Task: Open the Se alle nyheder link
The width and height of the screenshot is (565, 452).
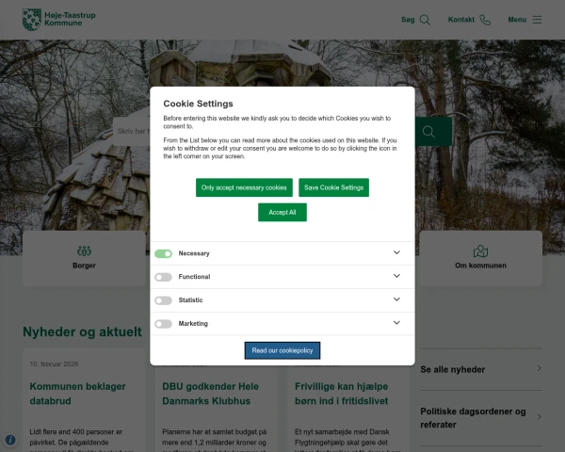Action: coord(453,369)
